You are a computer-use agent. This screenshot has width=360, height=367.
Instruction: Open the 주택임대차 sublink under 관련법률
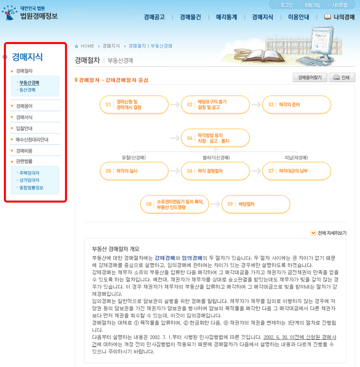pos(29,173)
